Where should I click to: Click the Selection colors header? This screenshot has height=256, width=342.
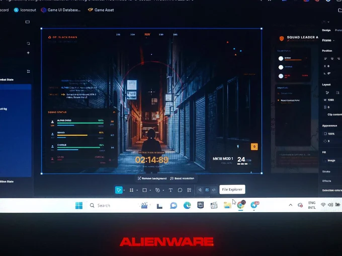tap(332, 190)
